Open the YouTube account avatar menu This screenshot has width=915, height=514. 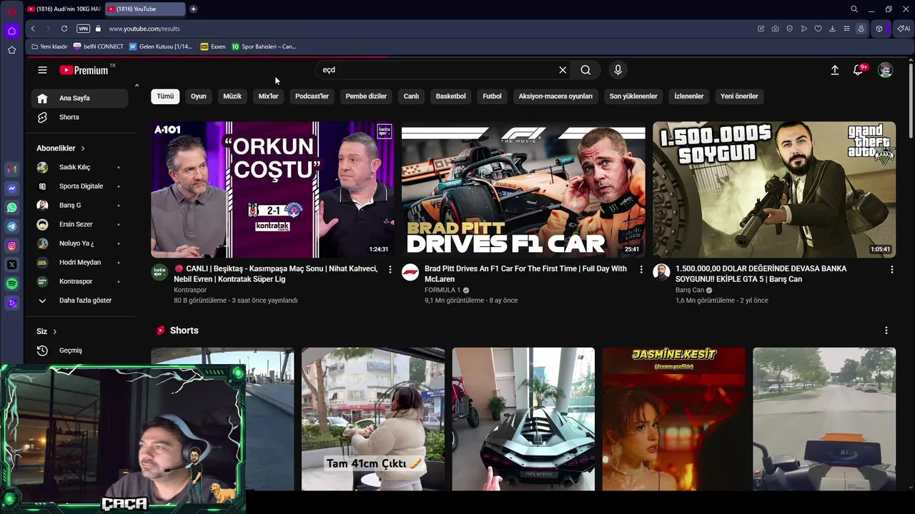(885, 70)
